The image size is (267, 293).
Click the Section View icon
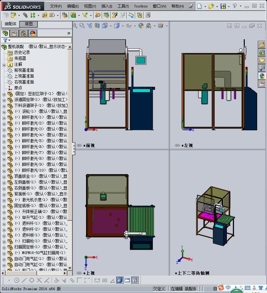97,26
